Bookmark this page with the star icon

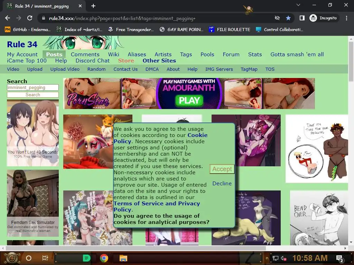[288, 18]
